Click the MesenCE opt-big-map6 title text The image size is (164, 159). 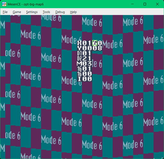pos(25,4)
